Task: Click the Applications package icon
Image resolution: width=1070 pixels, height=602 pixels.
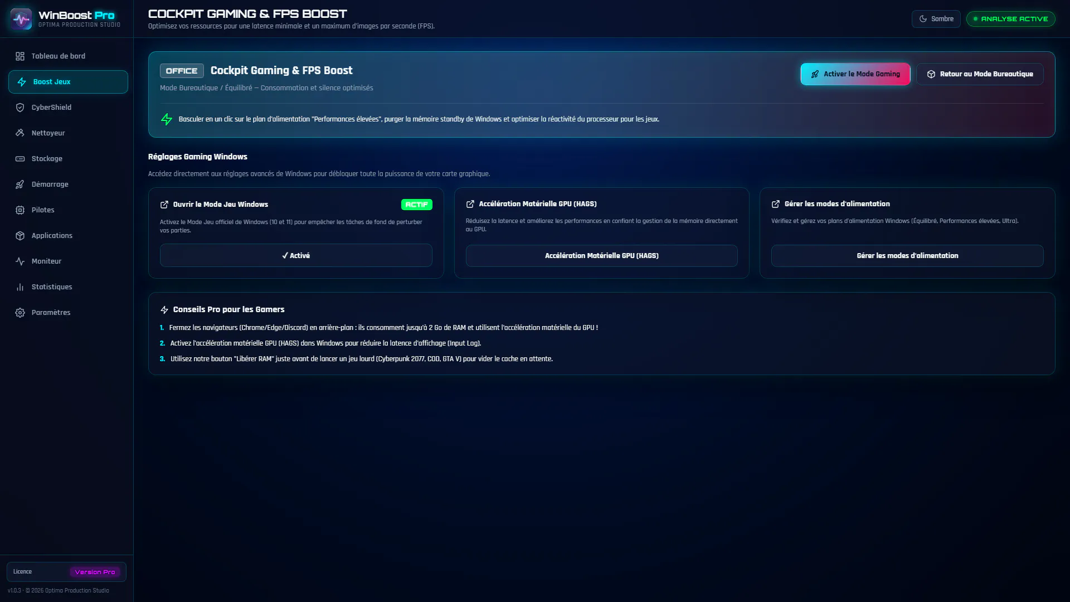Action: tap(20, 236)
